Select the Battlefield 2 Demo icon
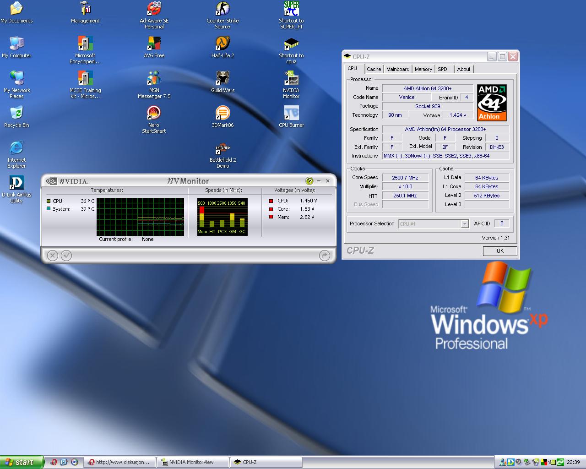Screen dimensions: 586x469 pyautogui.click(x=222, y=154)
